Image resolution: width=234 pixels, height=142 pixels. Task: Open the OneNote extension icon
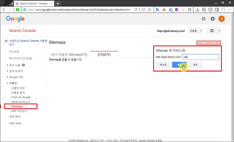177,10
